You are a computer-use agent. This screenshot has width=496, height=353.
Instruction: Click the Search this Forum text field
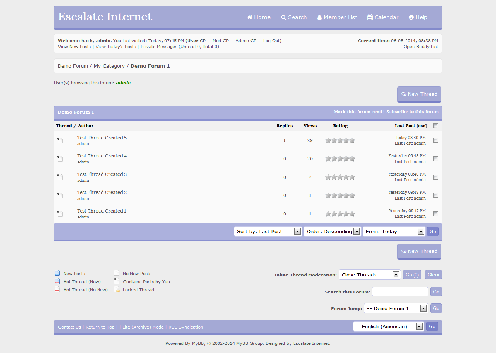click(x=400, y=292)
